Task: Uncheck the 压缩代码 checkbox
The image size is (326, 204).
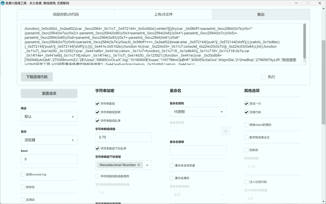Action: 246,112
